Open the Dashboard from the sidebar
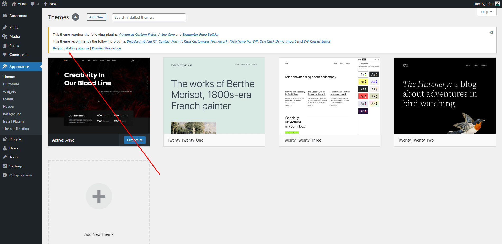The width and height of the screenshot is (502, 244). pyautogui.click(x=18, y=16)
